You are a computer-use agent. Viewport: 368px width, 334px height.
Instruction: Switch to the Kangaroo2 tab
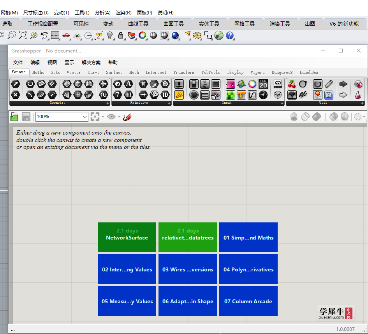282,72
